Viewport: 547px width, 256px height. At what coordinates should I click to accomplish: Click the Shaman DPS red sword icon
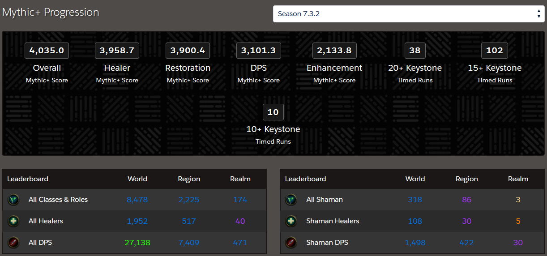291,243
